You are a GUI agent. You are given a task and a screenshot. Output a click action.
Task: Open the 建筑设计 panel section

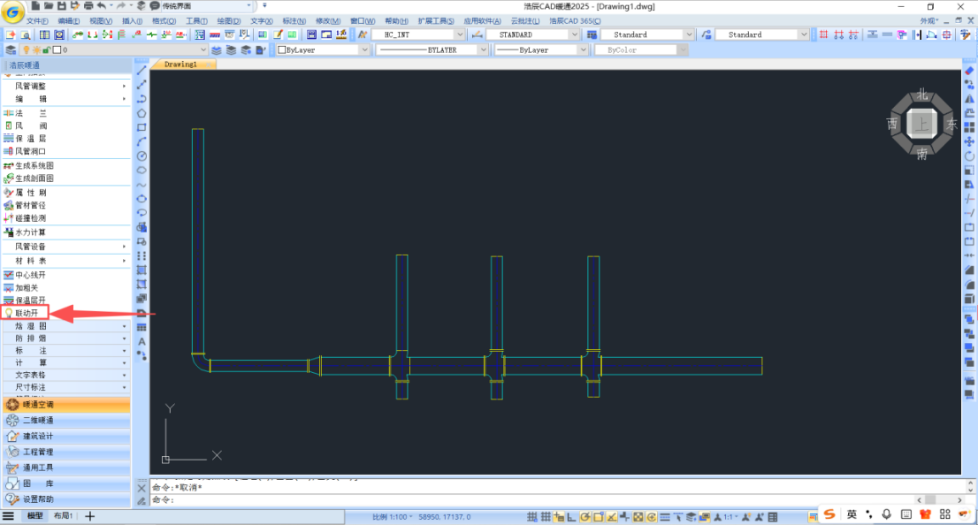38,436
